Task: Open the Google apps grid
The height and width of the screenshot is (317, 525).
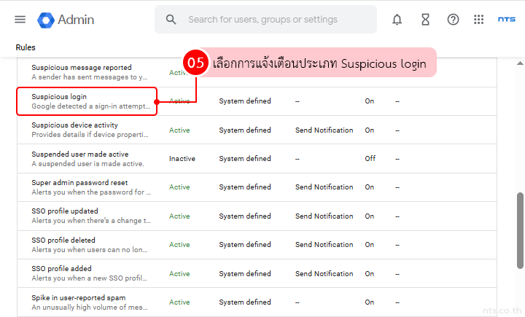Action: [x=479, y=20]
